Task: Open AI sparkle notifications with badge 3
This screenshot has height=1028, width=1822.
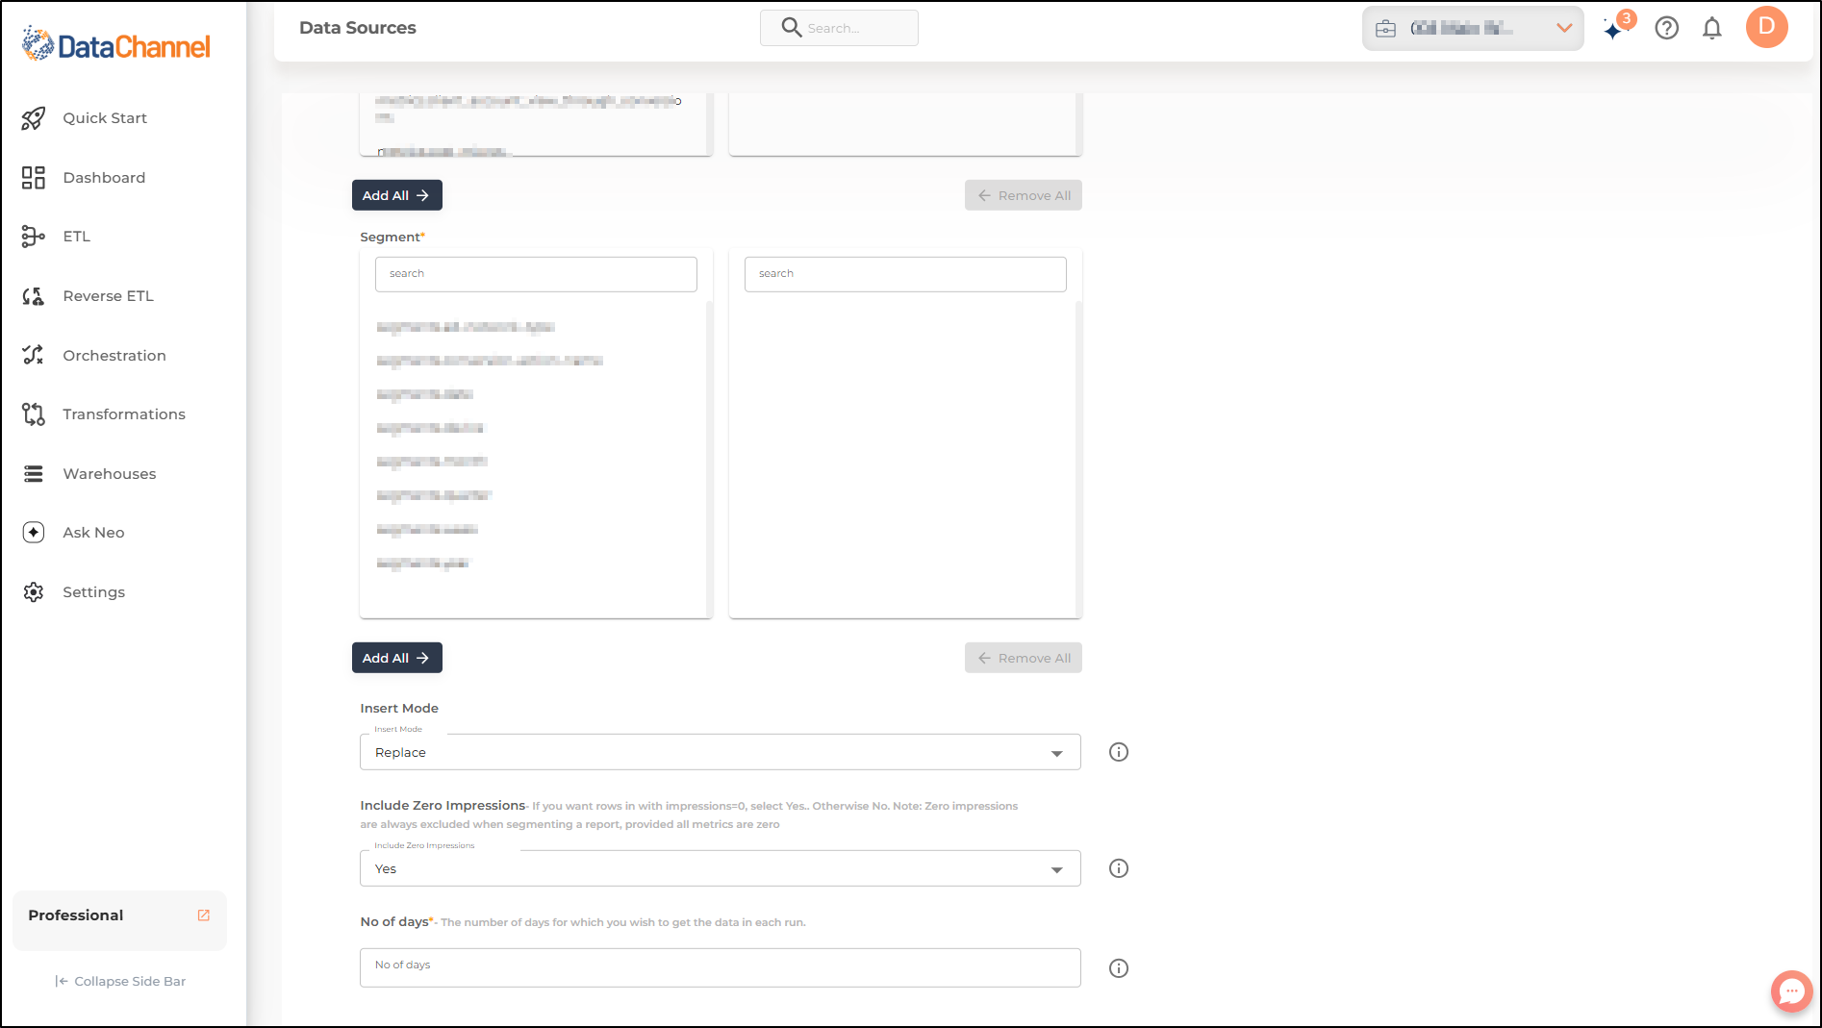Action: (1618, 26)
